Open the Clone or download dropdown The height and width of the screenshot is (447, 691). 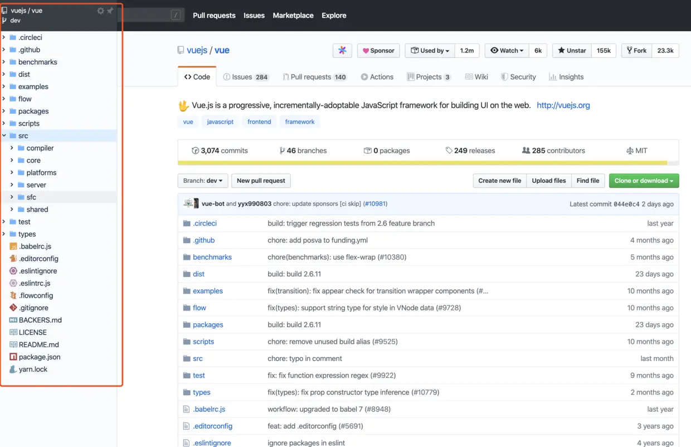tap(644, 181)
